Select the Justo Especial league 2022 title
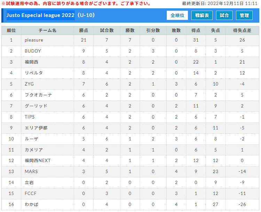 coord(40,15)
